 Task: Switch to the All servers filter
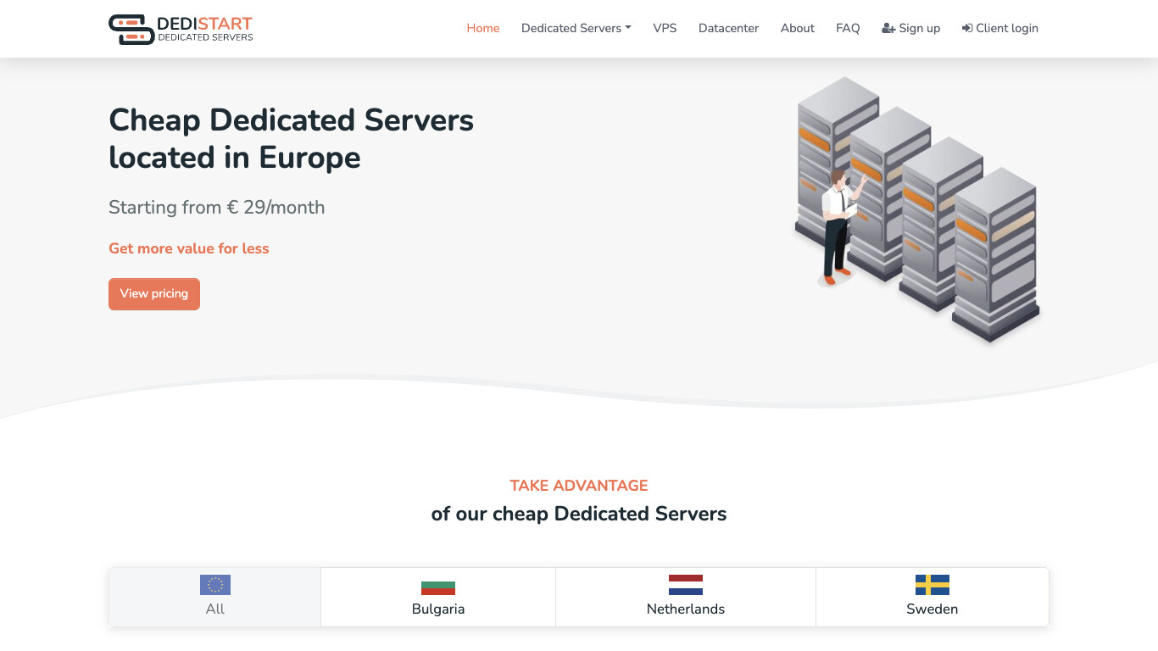[214, 596]
